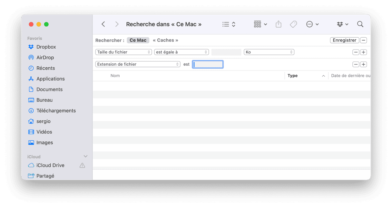Click the file extension text field
This screenshot has height=208, width=392.
[208, 64]
